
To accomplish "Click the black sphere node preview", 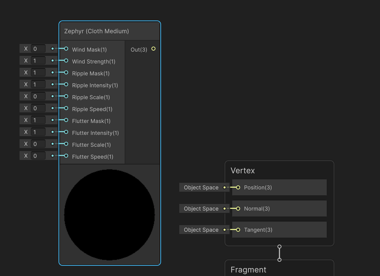I will click(109, 215).
